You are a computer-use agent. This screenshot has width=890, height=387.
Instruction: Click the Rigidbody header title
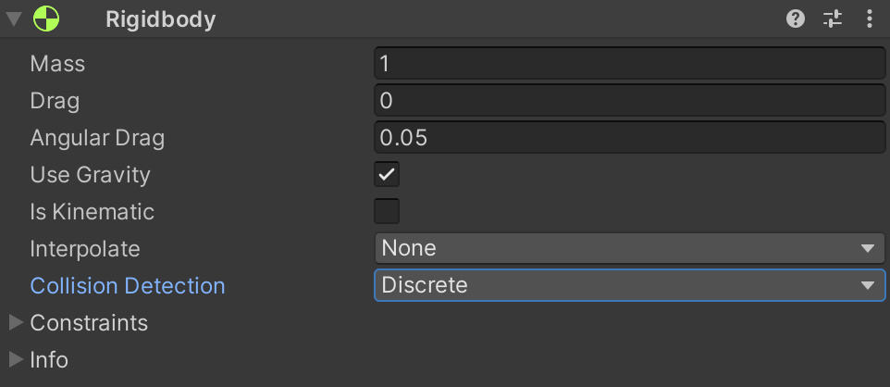[161, 19]
